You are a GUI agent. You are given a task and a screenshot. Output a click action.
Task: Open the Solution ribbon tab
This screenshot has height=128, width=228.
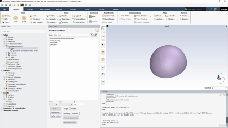pyautogui.click(x=59, y=9)
